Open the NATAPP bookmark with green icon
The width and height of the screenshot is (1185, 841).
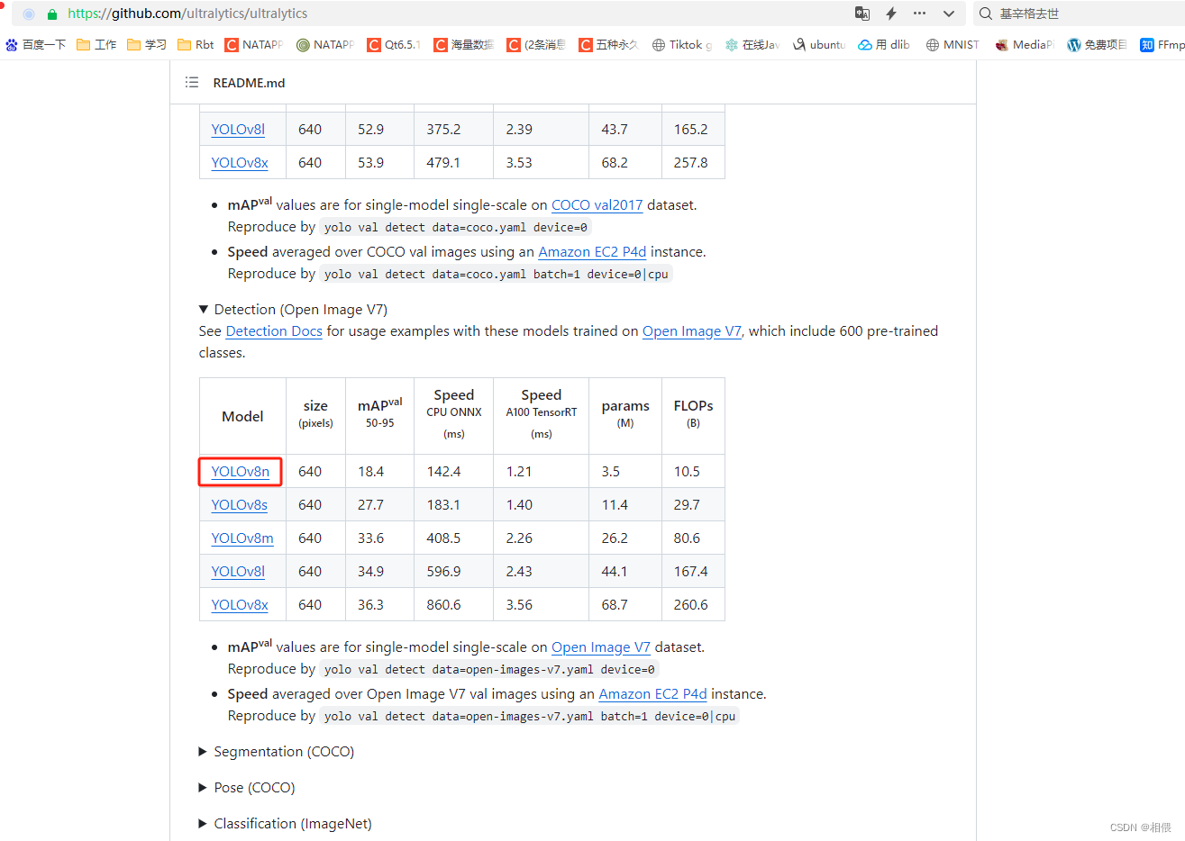tap(325, 44)
